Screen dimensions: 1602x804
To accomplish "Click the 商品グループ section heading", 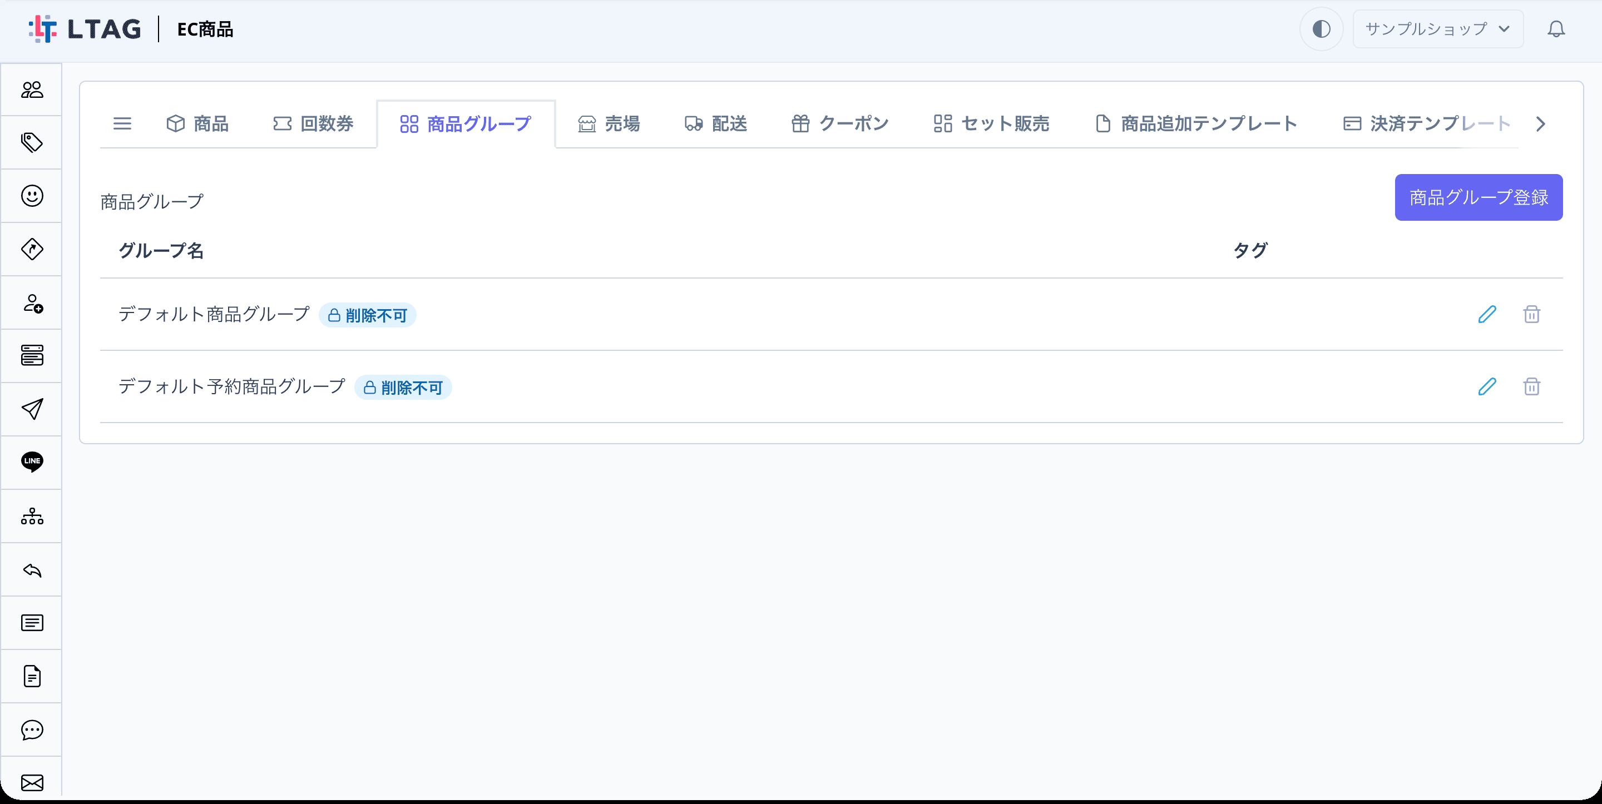I will (x=152, y=202).
